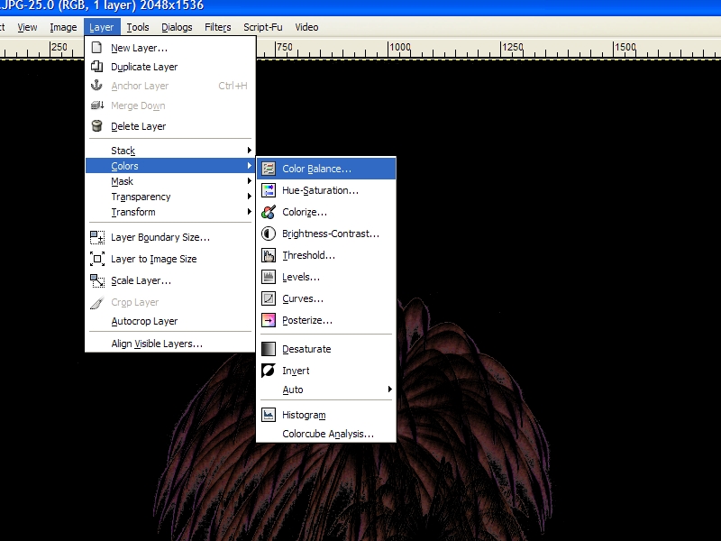The height and width of the screenshot is (541, 721).
Task: Select Autocrop Layer entry
Action: click(170, 321)
